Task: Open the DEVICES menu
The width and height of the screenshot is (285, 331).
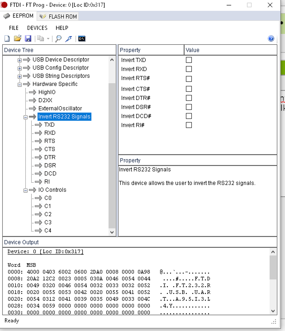Action: pyautogui.click(x=37, y=28)
